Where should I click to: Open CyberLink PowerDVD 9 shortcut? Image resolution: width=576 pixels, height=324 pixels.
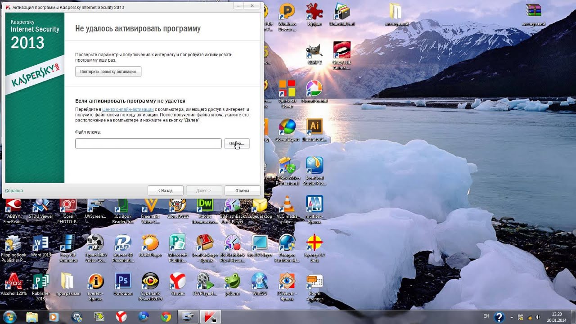[150, 287]
